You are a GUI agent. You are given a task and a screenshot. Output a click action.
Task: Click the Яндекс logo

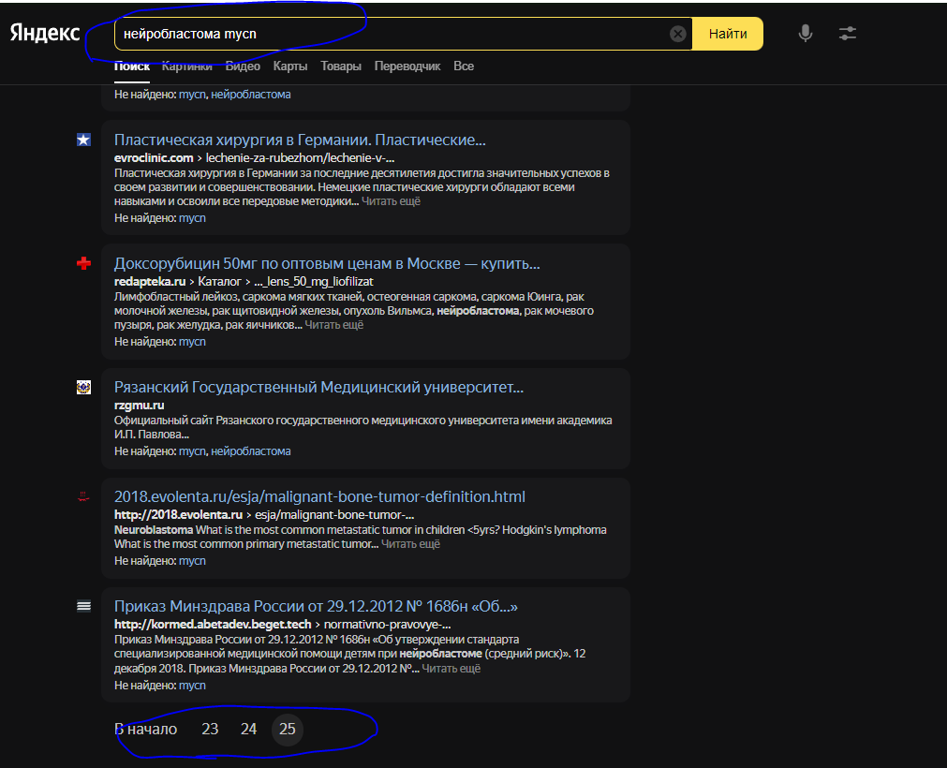coord(45,33)
